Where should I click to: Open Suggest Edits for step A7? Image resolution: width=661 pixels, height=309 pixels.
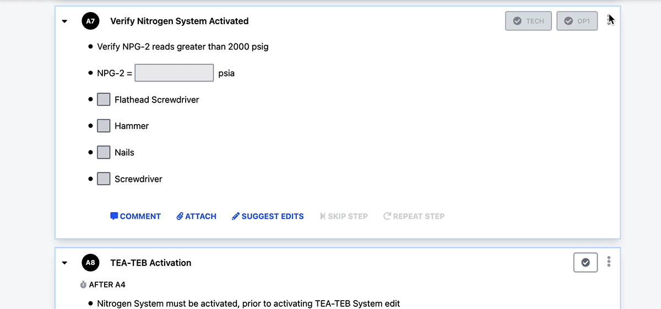point(268,216)
